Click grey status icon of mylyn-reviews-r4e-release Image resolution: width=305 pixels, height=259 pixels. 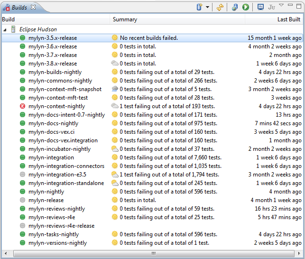(23, 225)
